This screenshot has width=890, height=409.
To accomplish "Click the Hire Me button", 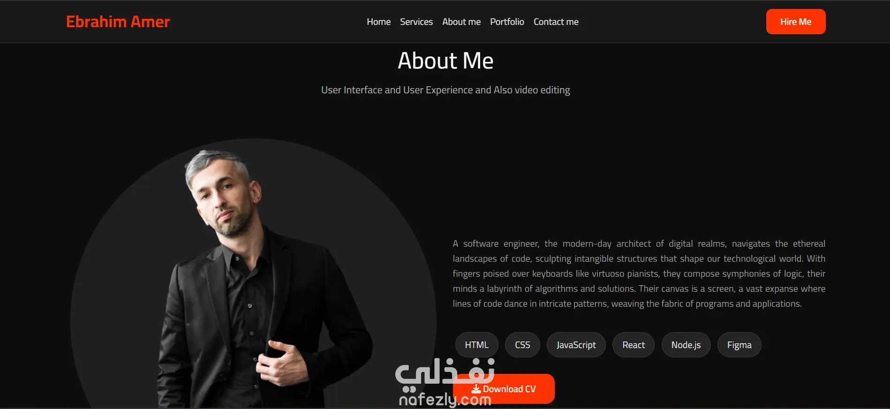I will pos(796,22).
